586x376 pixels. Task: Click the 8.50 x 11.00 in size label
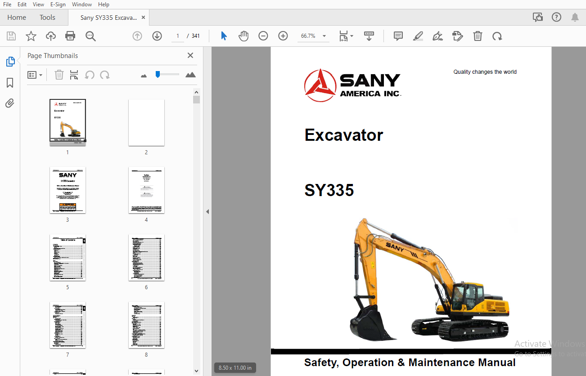[235, 367]
